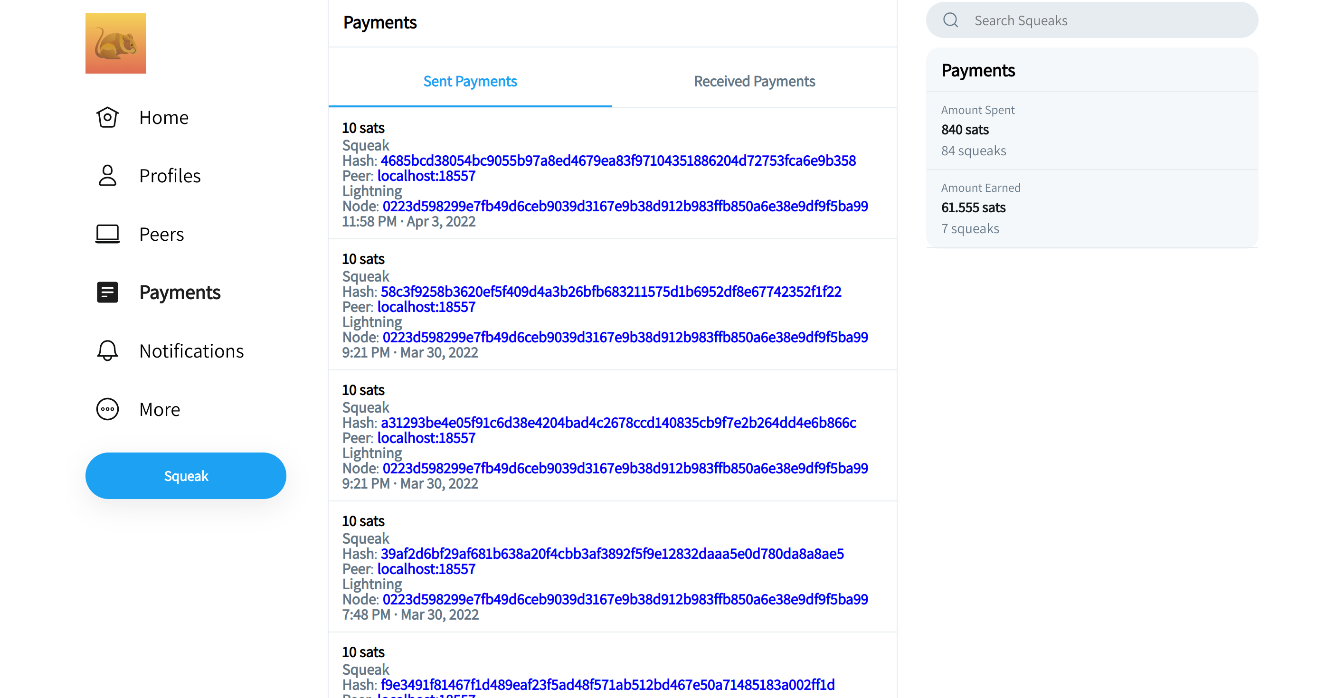
Task: Click the Amount Earned label
Action: click(981, 188)
